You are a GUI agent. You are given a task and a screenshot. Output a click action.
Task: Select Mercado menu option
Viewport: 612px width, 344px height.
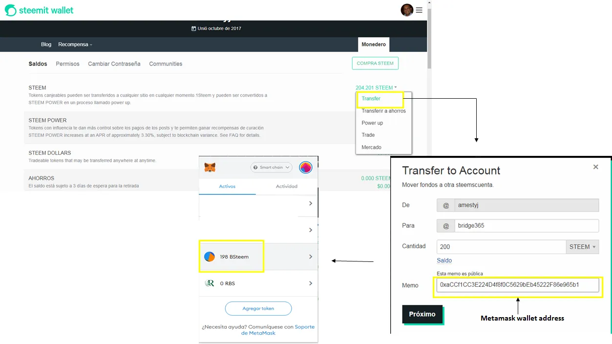(x=371, y=147)
